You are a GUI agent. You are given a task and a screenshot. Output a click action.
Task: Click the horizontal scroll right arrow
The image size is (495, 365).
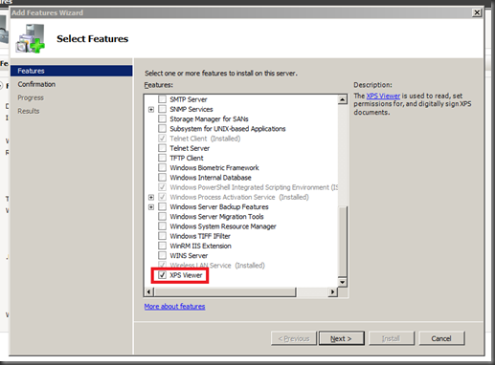click(332, 291)
